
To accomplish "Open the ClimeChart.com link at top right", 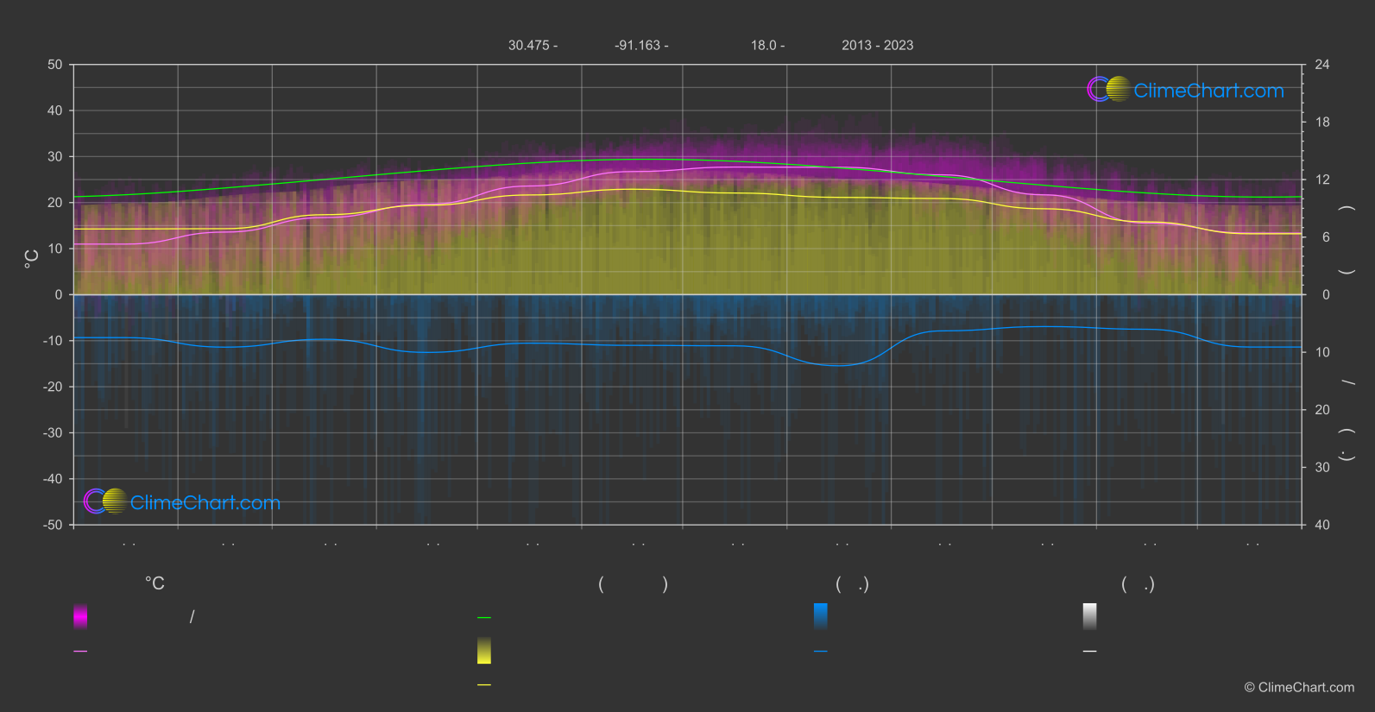I will [x=1208, y=91].
